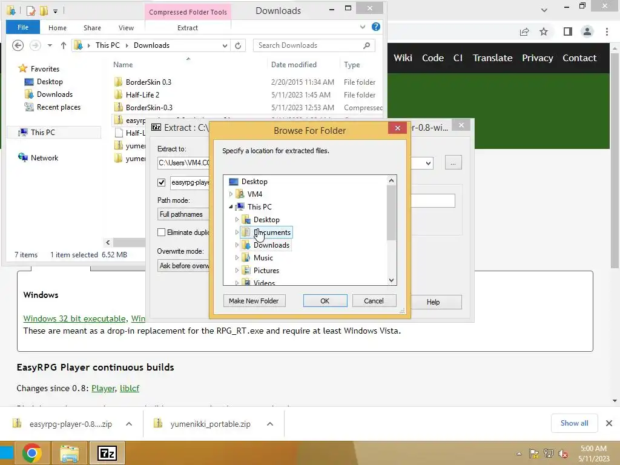Viewport: 620px width, 465px height.
Task: Expand Desktop under This PC
Action: 237,219
